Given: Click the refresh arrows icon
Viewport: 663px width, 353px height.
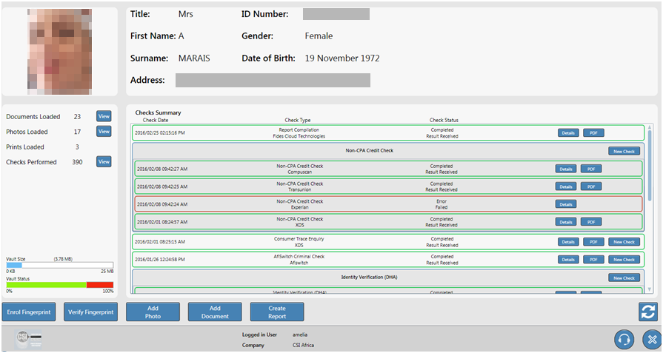Looking at the screenshot, I should pyautogui.click(x=647, y=312).
